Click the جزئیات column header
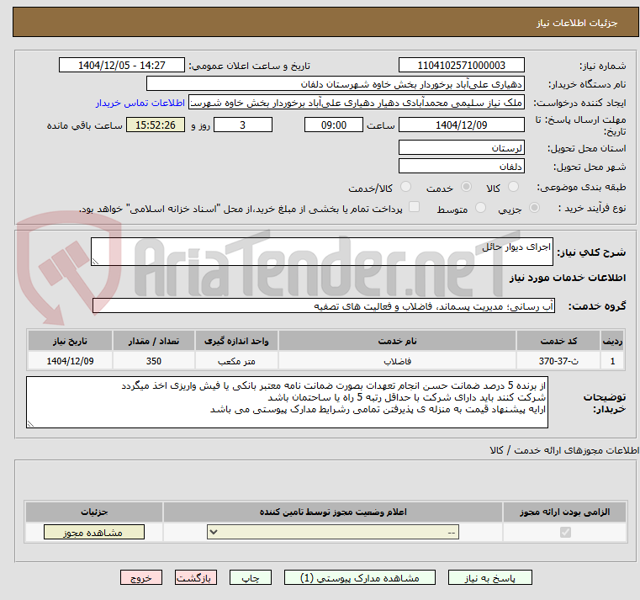This screenshot has width=640, height=600. (94, 512)
